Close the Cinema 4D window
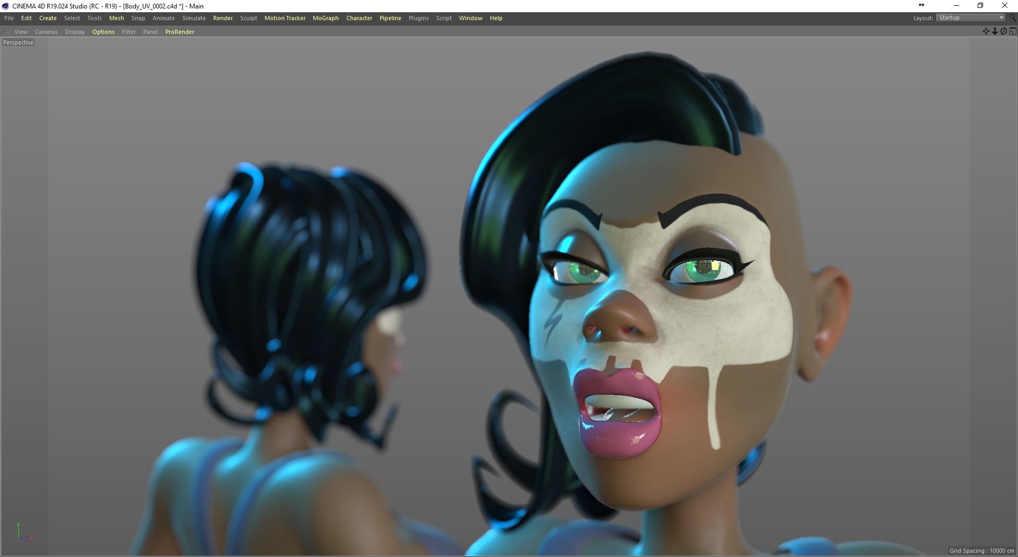Image resolution: width=1018 pixels, height=557 pixels. pyautogui.click(x=1005, y=6)
